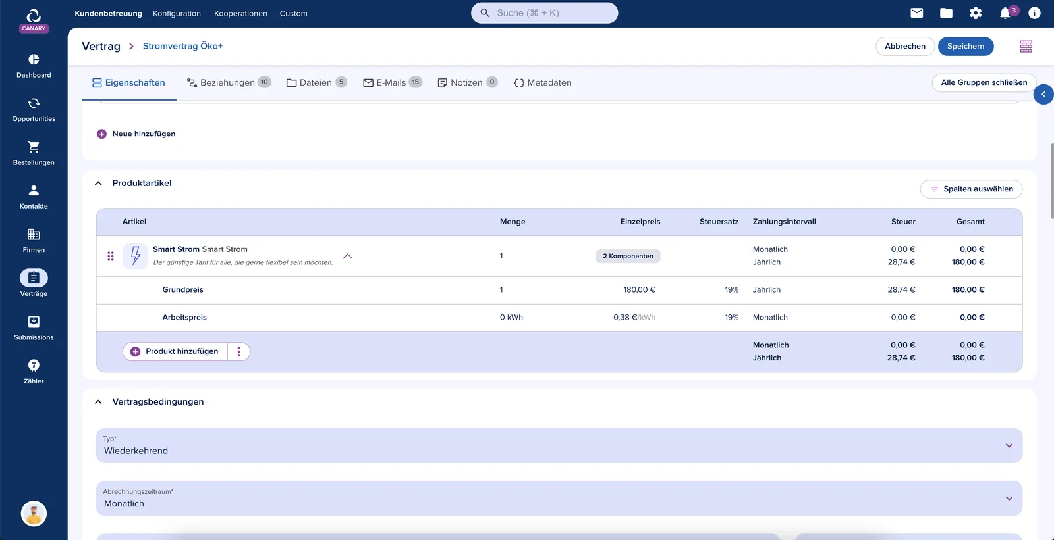The height and width of the screenshot is (540, 1054).
Task: Click the Arbeitspreis price 0,38 €/kWh
Action: [634, 318]
